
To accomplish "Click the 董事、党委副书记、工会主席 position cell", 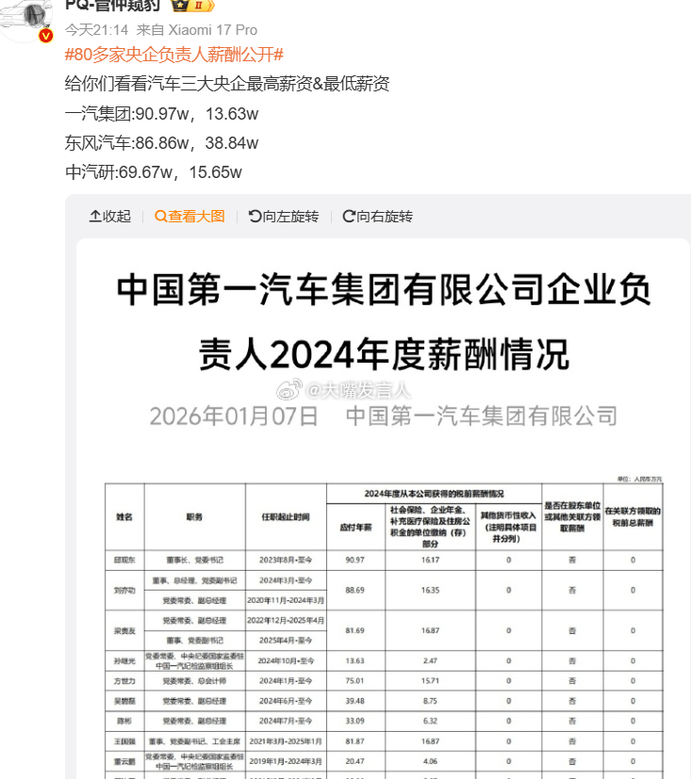I will point(194,741).
